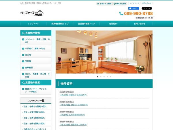Open 会社紹介 in navigation bar
Image resolution: width=173 pixels, height=130 pixels.
pos(113,24)
